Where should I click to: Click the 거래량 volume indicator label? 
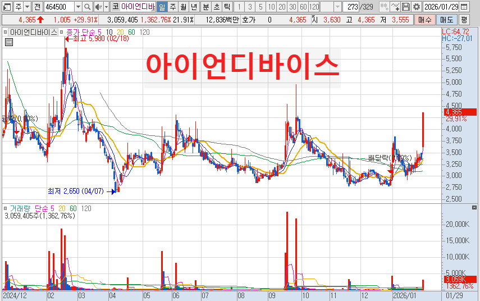[x=20, y=208]
